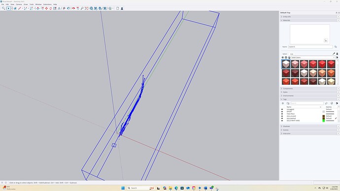Select the Rotate tool in toolbar
Screen dimensions: 340x191
[x=51, y=8]
